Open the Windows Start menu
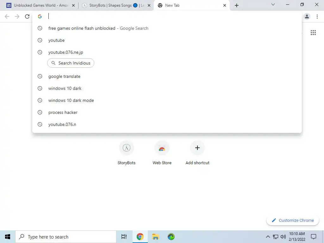Screen dimensions: 324x243 8,237
